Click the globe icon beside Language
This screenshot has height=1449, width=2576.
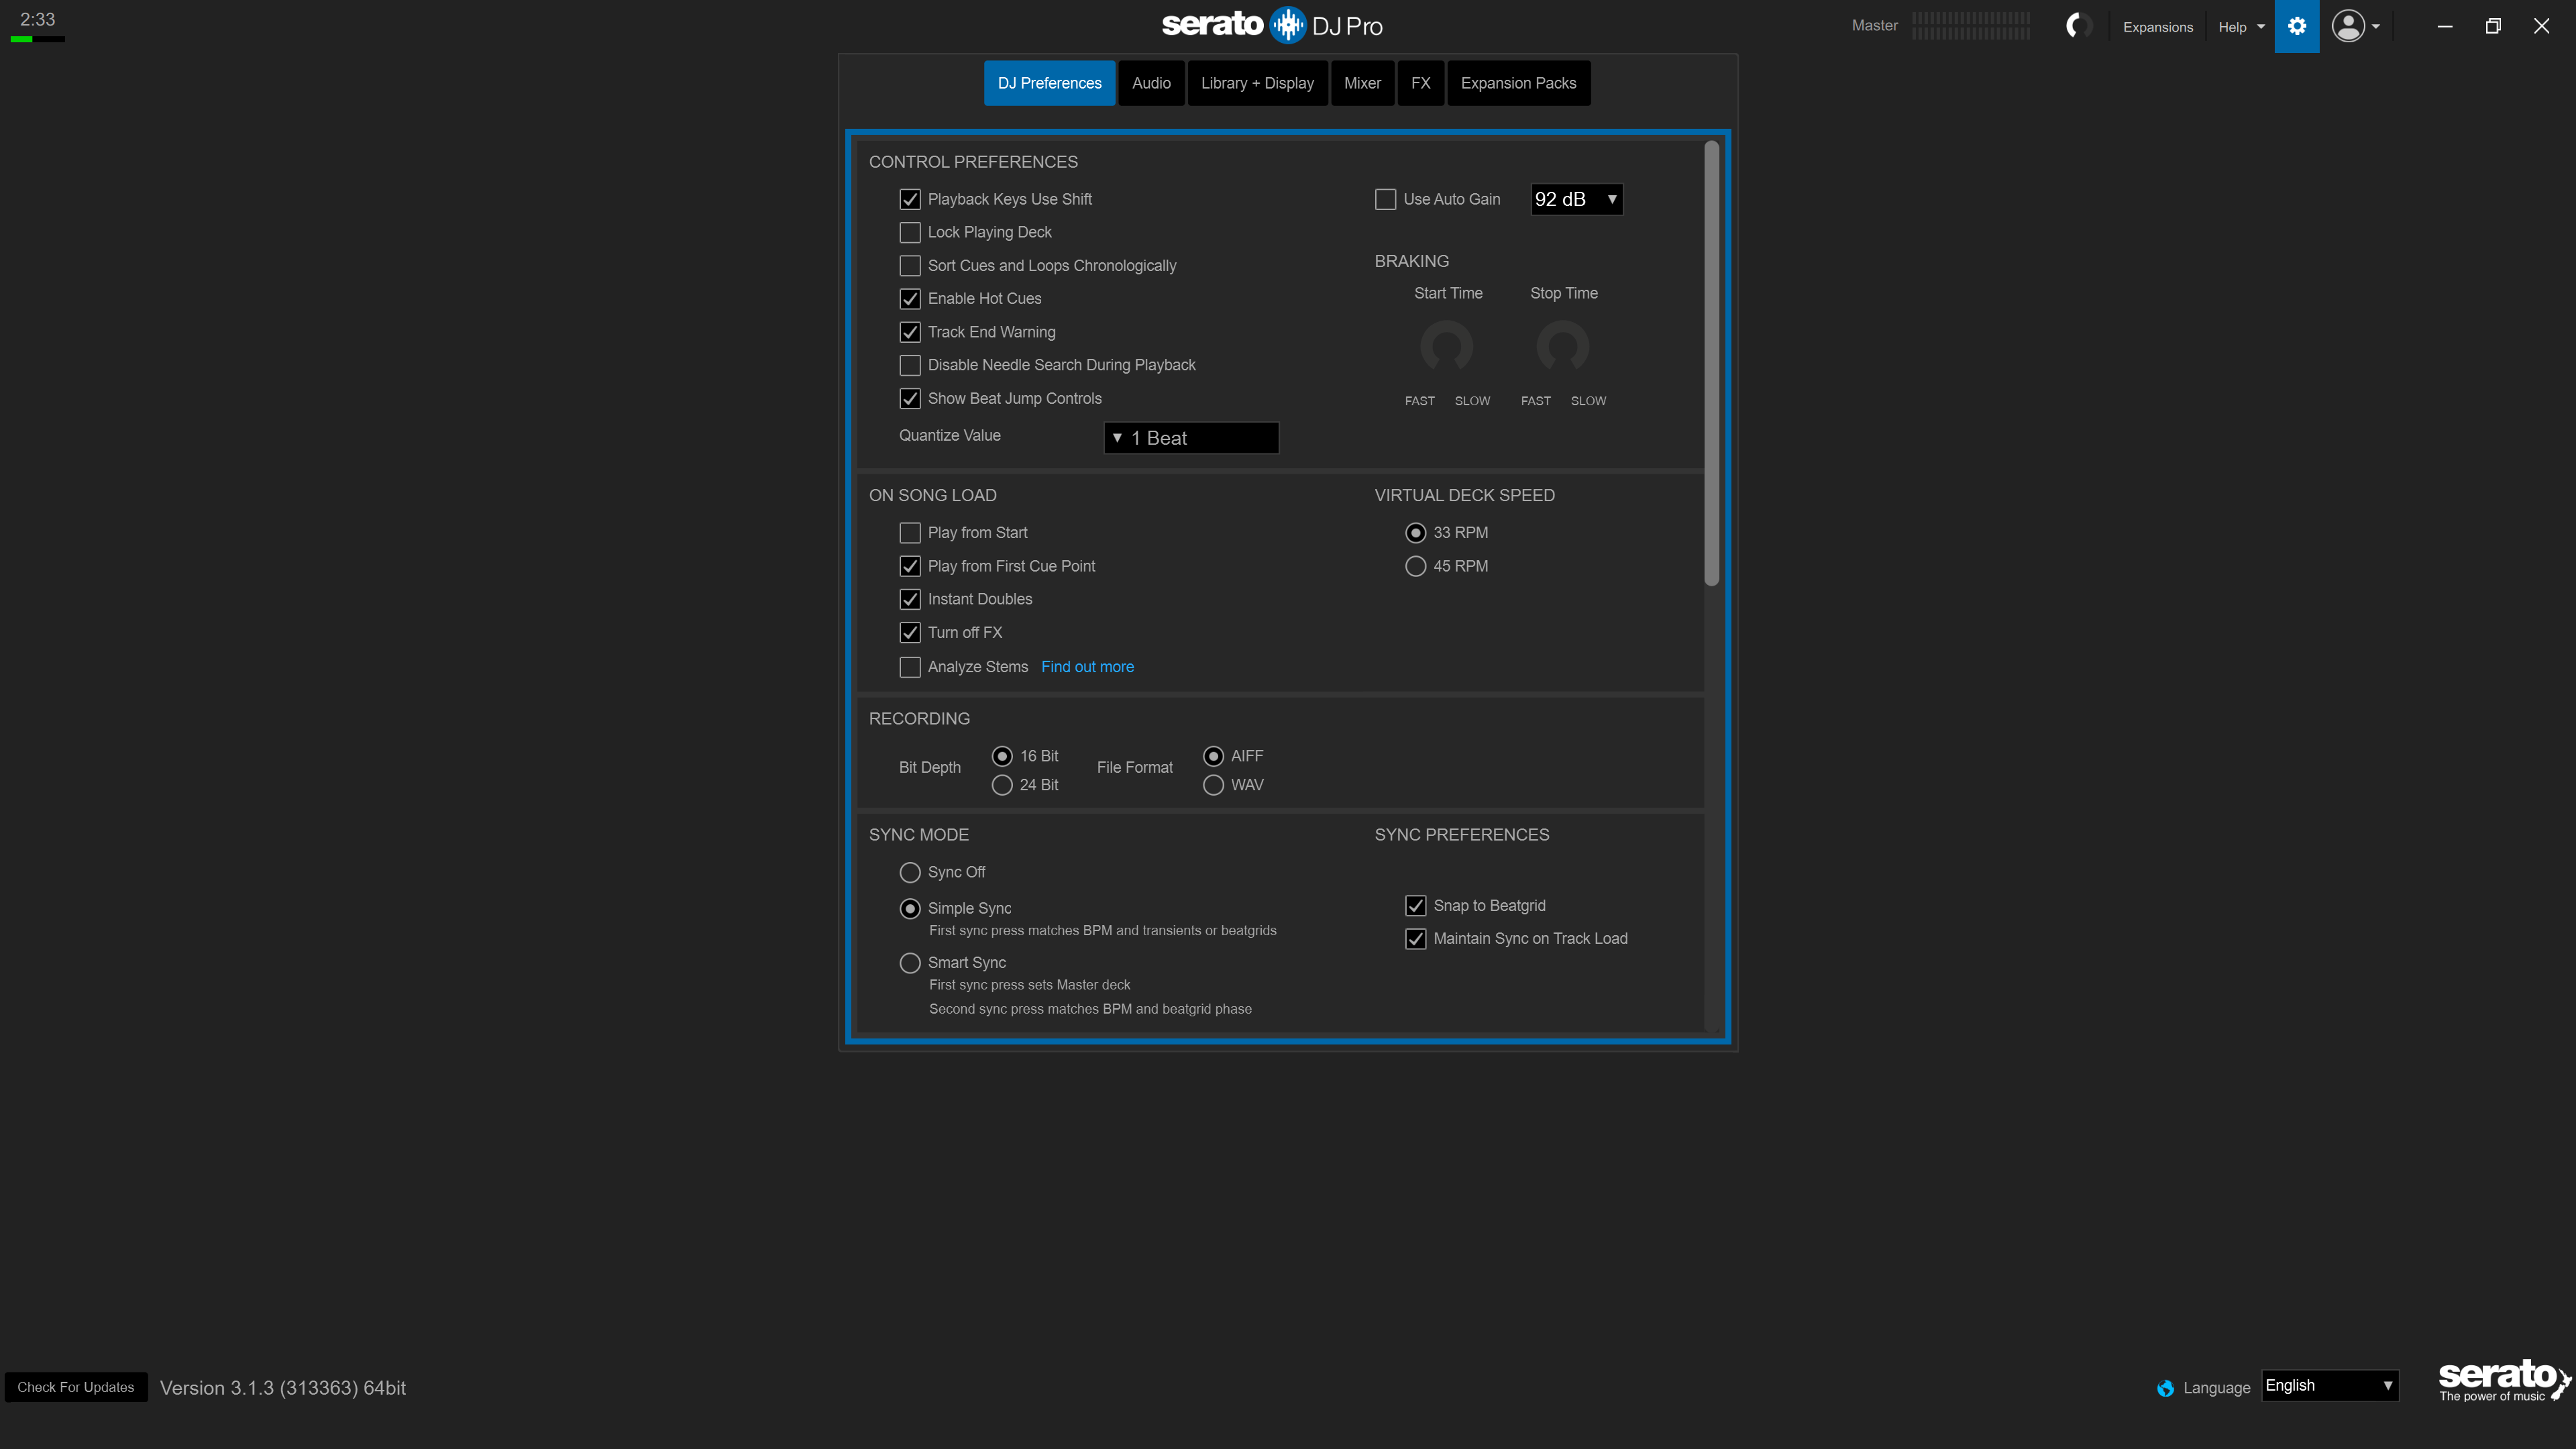tap(2165, 1388)
